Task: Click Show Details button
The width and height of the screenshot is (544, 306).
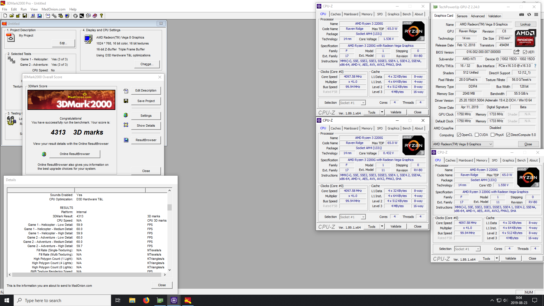Action: pyautogui.click(x=146, y=126)
